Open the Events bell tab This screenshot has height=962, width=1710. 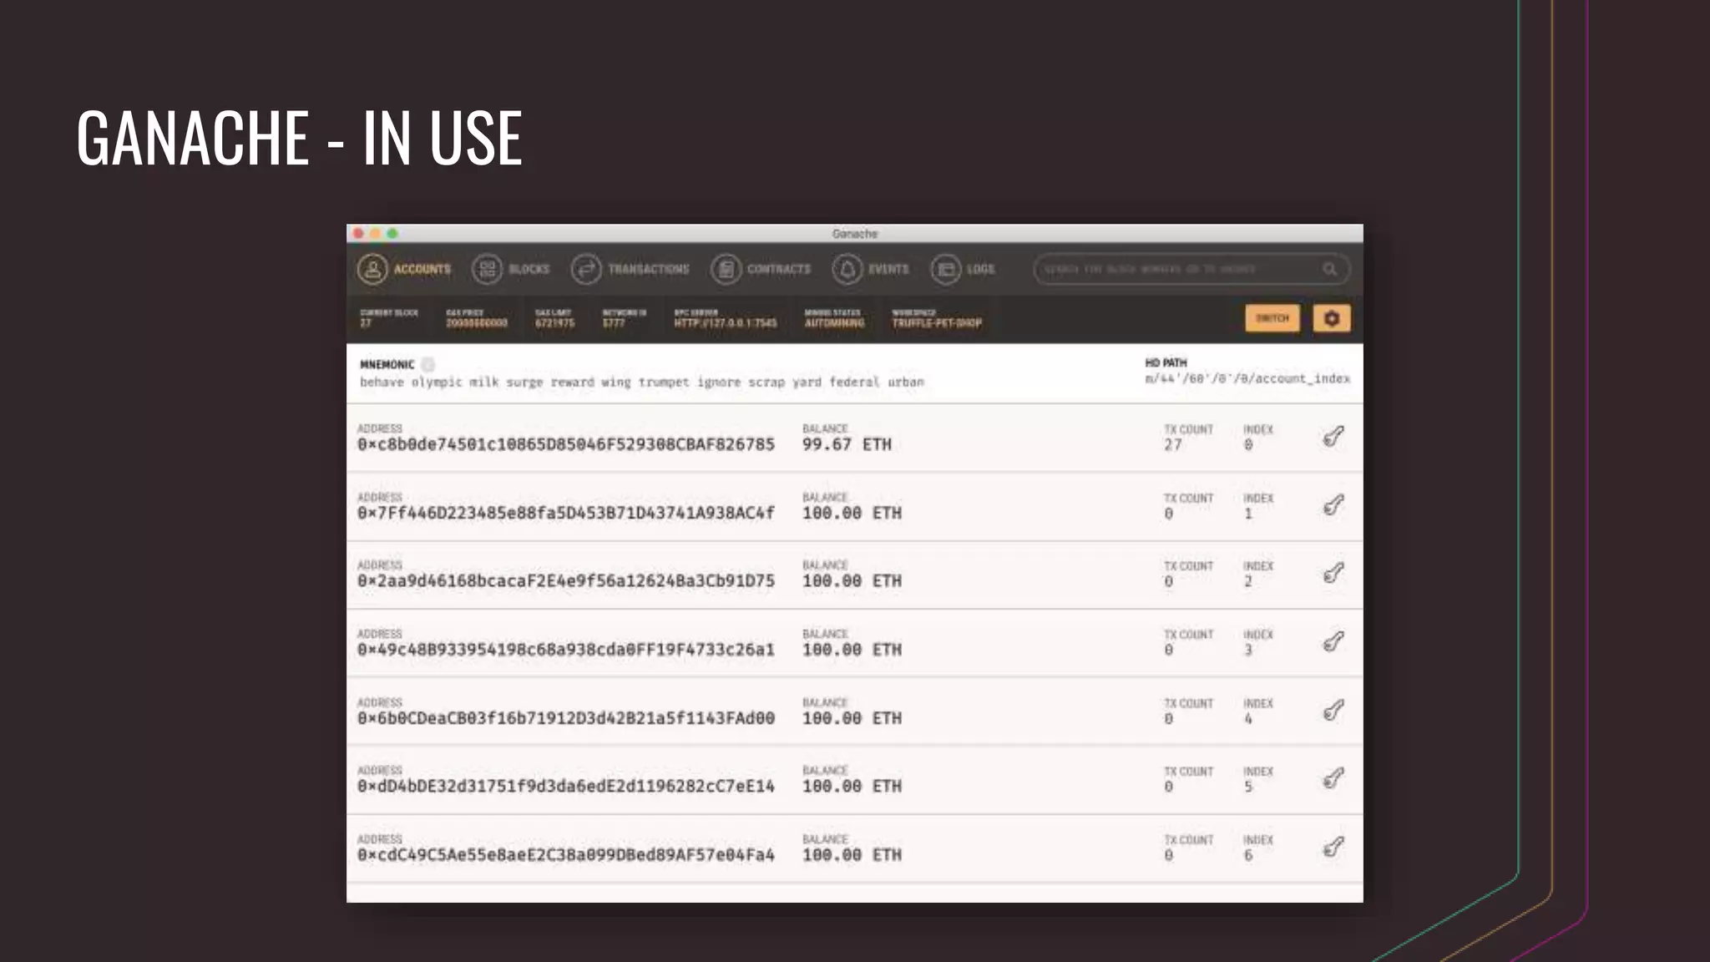coord(870,269)
